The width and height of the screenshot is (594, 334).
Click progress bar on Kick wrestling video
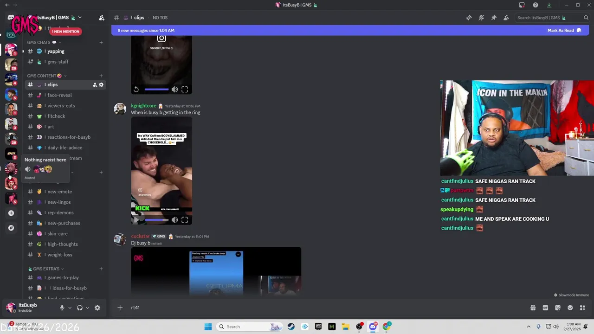(x=156, y=220)
